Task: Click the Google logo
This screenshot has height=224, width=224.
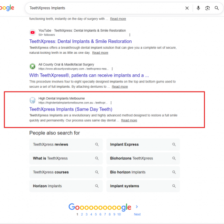Action: 7,8
